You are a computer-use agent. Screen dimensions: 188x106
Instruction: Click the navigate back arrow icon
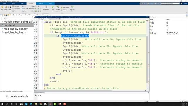pyautogui.click(x=23, y=6)
